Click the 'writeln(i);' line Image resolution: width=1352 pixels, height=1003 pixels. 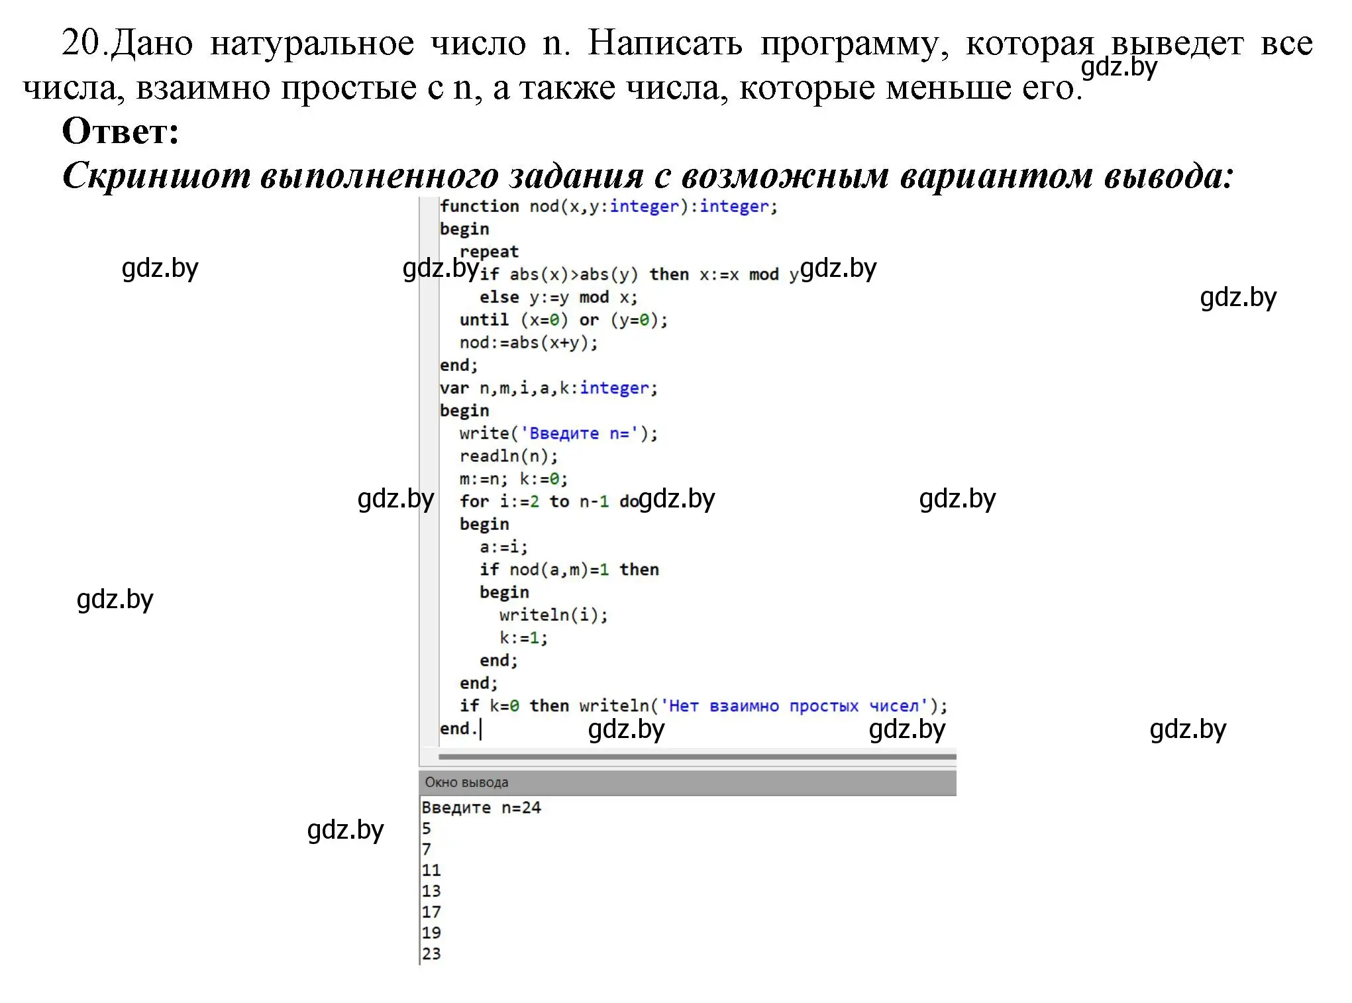coord(554,615)
